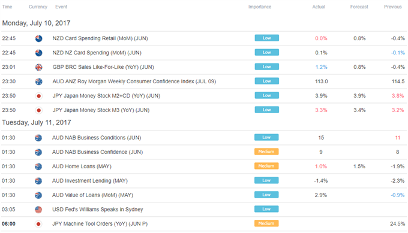Click the Forecast column header
Viewport: 408px width, 233px height.
359,7
